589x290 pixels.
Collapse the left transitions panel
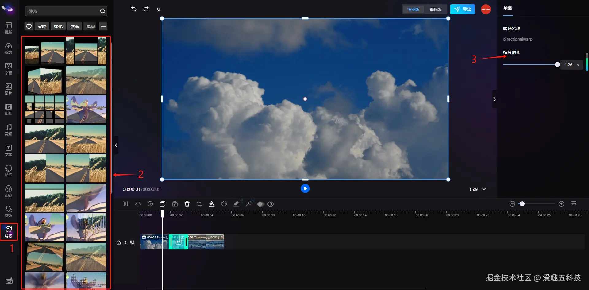pyautogui.click(x=116, y=145)
